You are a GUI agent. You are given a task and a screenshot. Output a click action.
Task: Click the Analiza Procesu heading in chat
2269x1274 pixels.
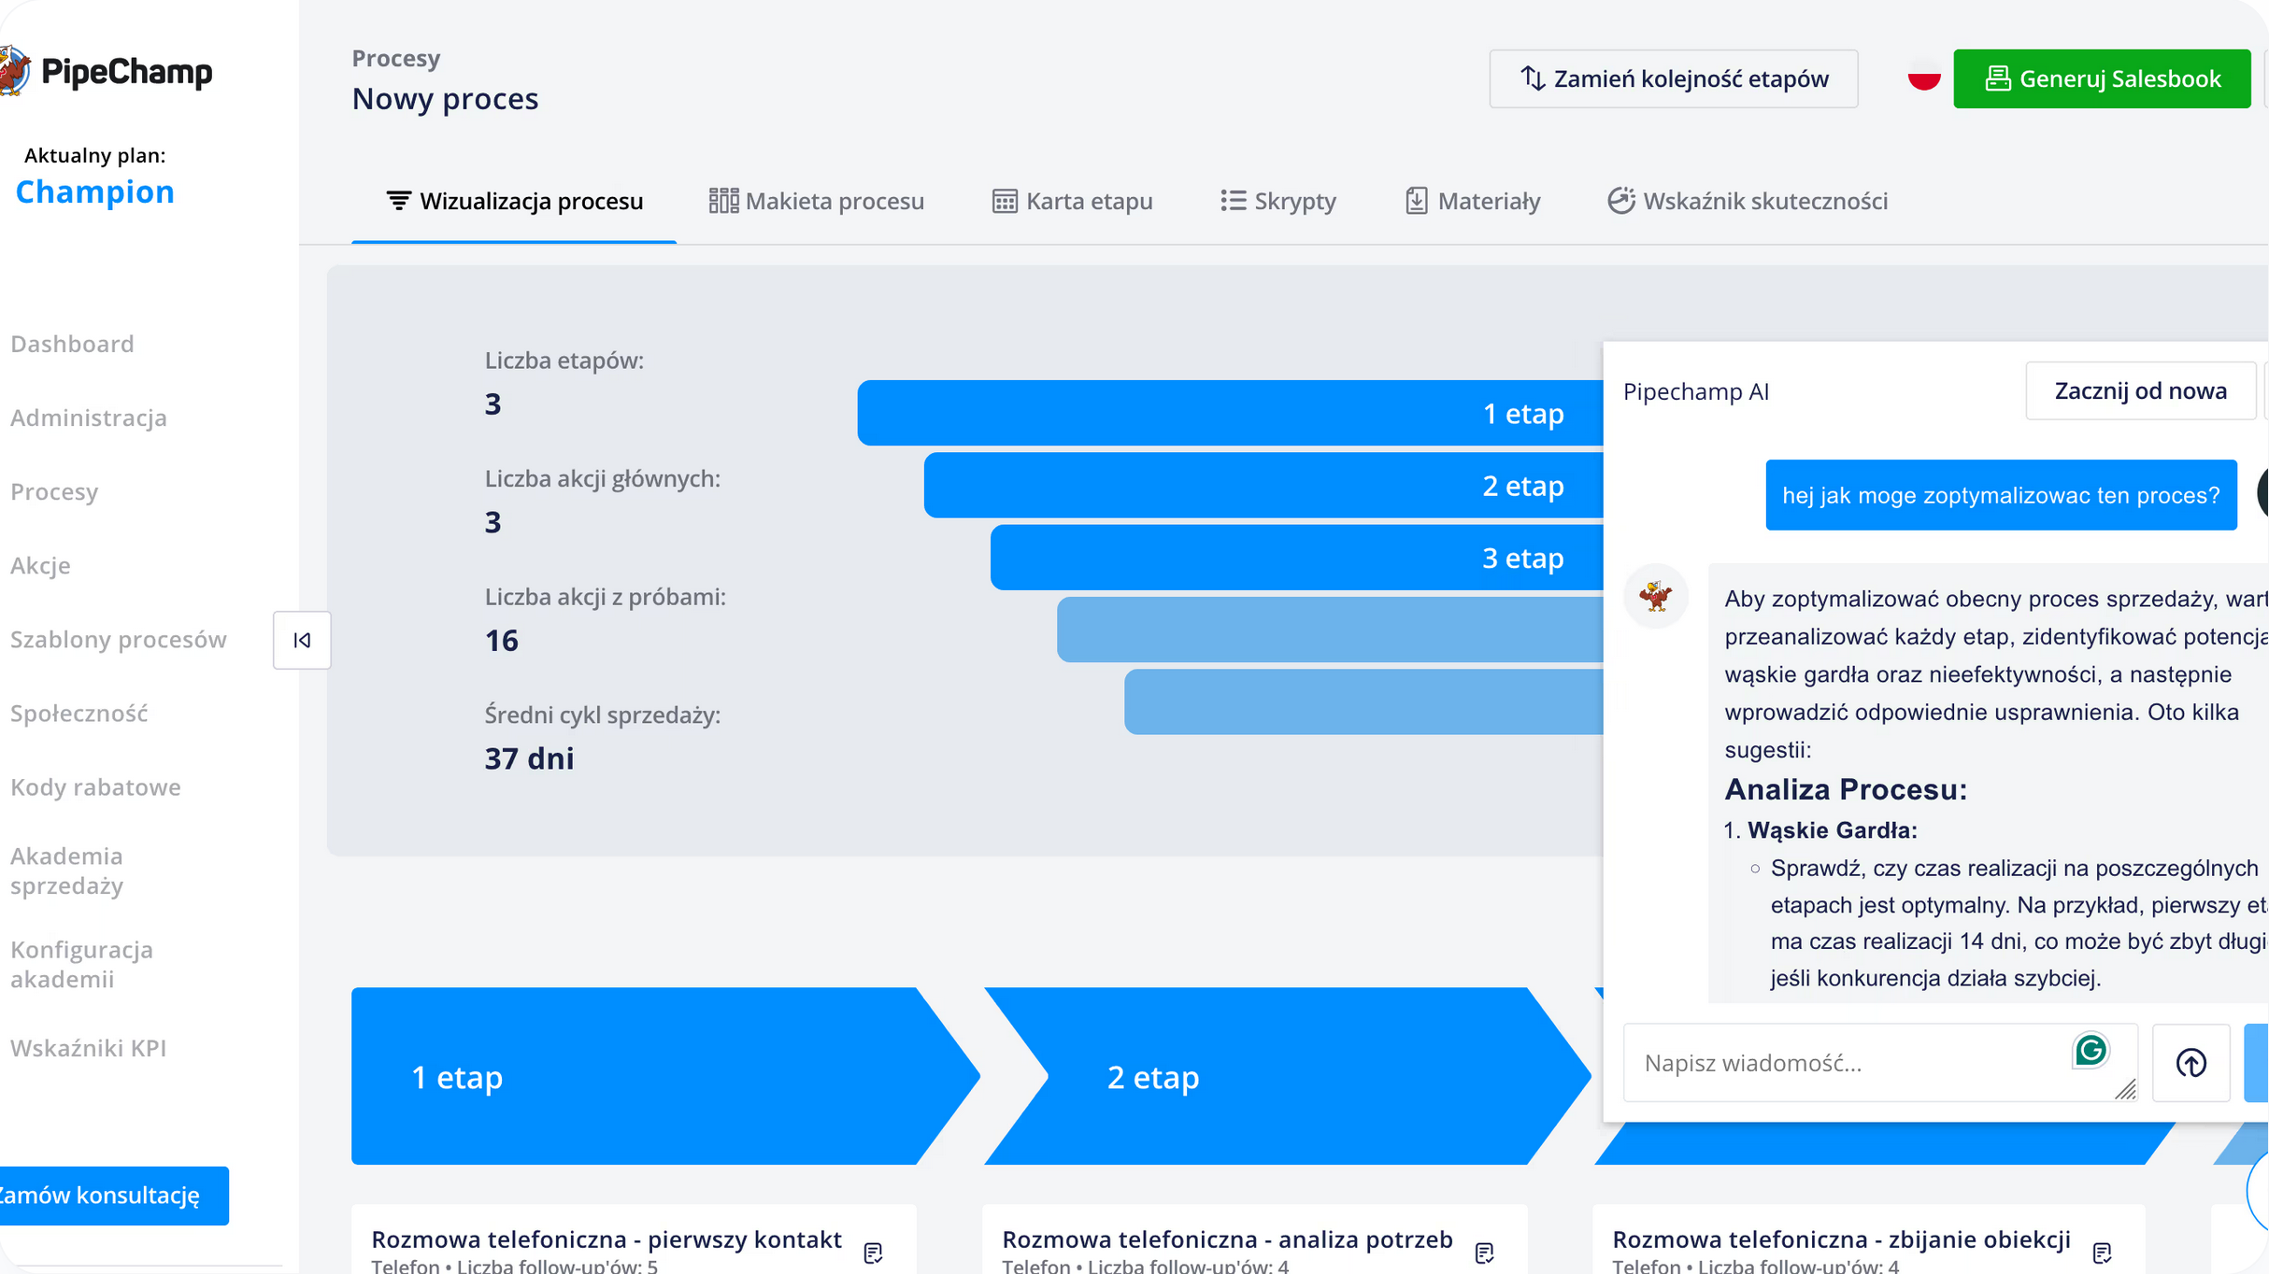coord(1846,790)
